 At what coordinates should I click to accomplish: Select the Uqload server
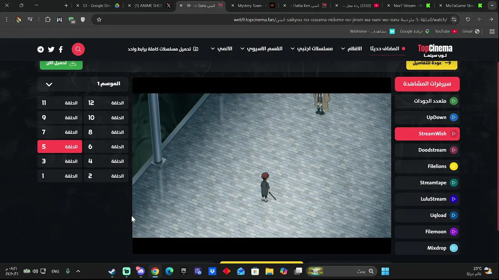pyautogui.click(x=427, y=215)
